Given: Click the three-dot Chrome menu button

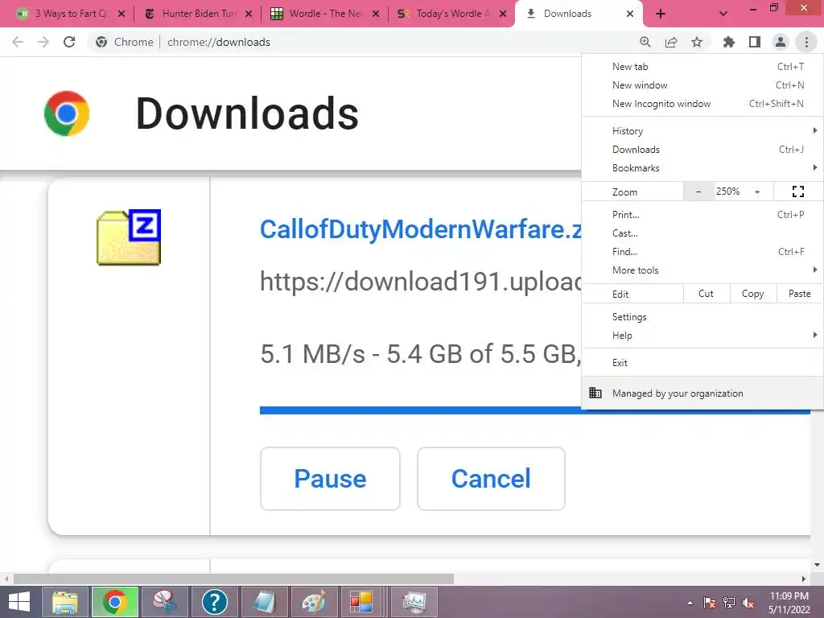Looking at the screenshot, I should (x=806, y=42).
